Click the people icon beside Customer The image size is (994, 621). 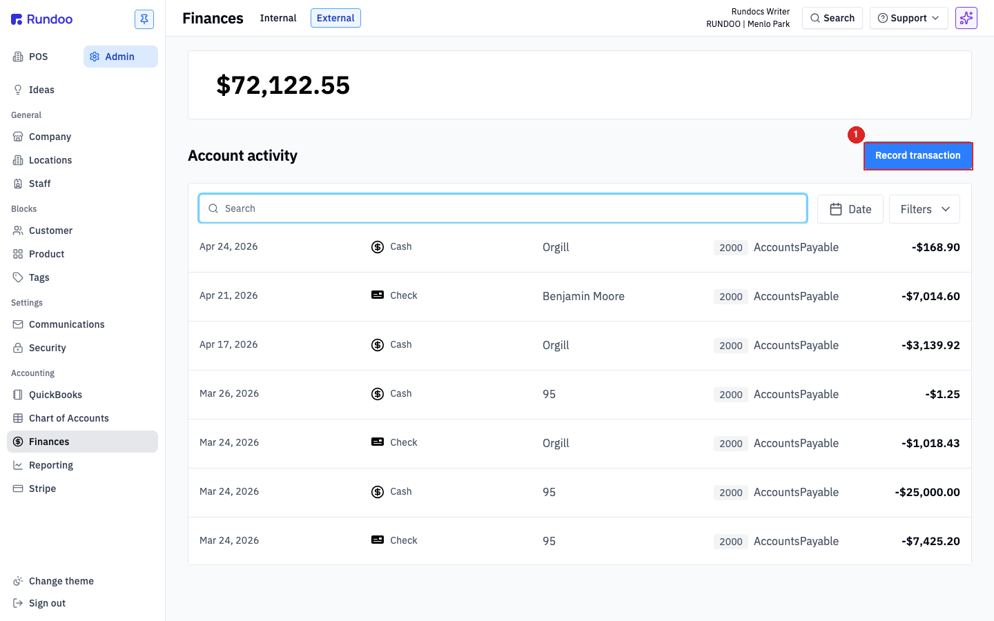(x=18, y=230)
